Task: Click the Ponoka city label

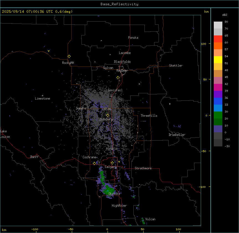Action: 133,38
